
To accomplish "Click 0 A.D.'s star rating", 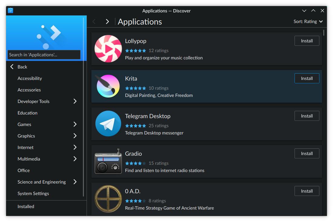I will coord(136,201).
